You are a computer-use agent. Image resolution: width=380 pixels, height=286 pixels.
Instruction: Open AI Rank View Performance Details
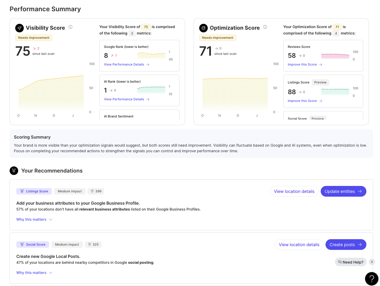127,99
